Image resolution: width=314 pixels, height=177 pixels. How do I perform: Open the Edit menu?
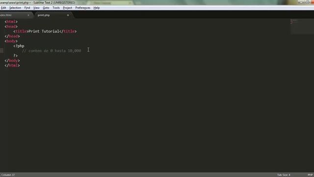pyautogui.click(x=3, y=8)
